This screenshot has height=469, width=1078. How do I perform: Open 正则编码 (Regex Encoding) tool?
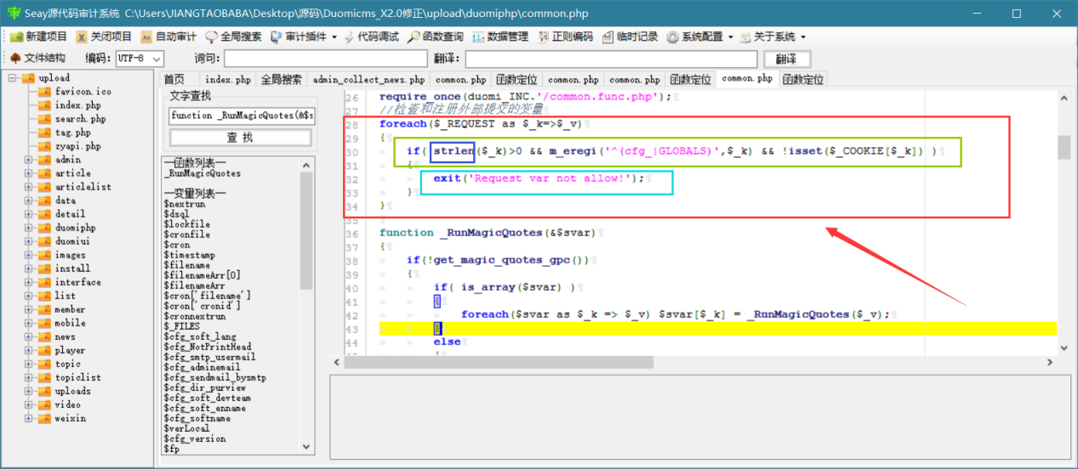coord(565,37)
